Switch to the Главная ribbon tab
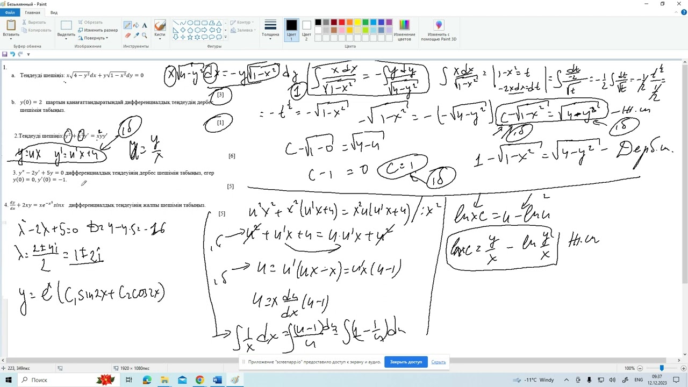Image resolution: width=688 pixels, height=387 pixels. (32, 12)
